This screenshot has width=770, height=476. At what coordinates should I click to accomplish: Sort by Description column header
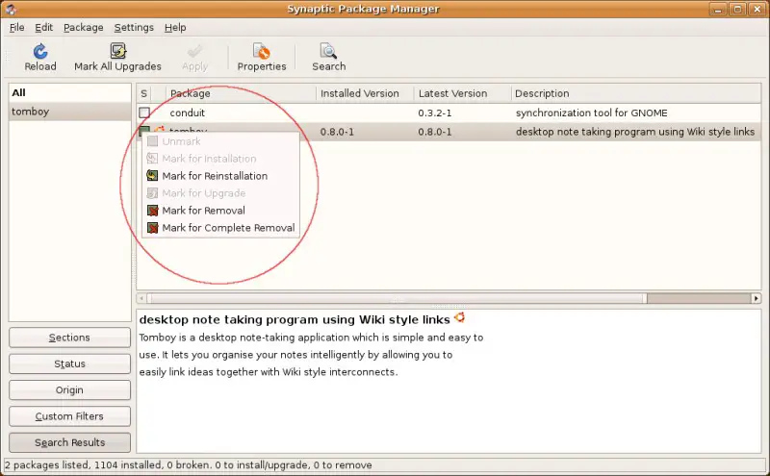(636, 93)
